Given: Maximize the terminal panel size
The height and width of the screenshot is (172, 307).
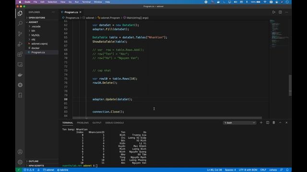Looking at the screenshot, I should pyautogui.click(x=280, y=123).
